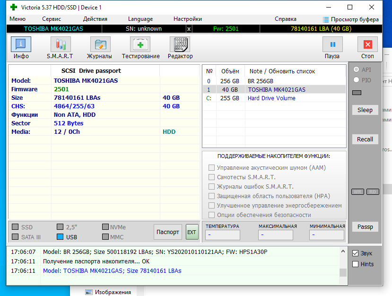Select drive 0 BR 256GB row
The width and height of the screenshot is (392, 296).
click(274, 81)
